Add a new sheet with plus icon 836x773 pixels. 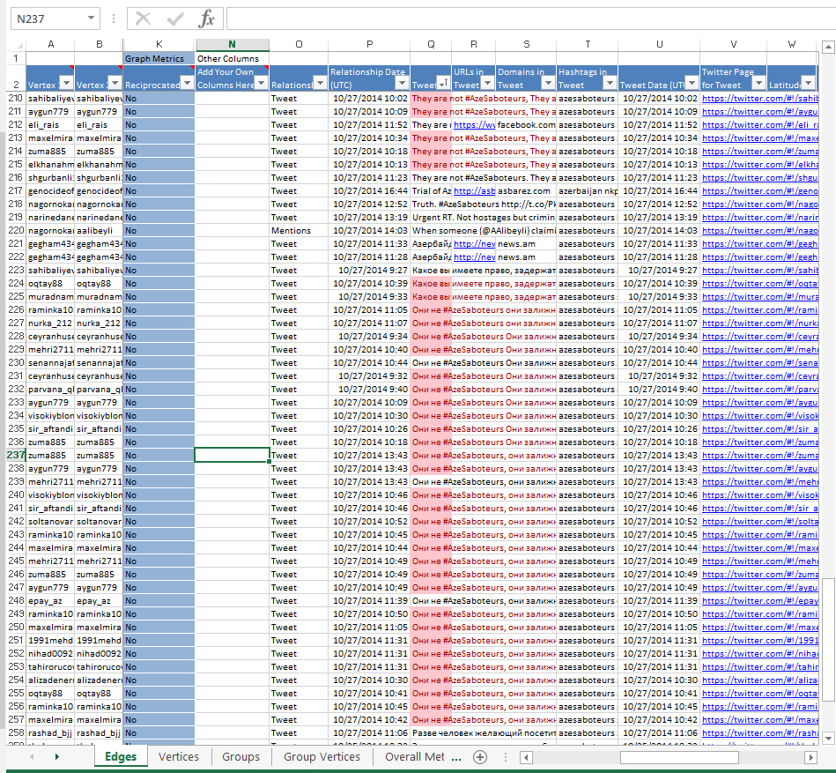click(x=480, y=756)
